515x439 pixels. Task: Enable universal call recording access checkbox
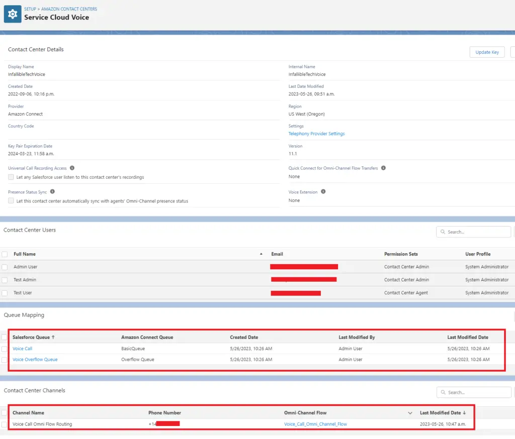tap(11, 177)
